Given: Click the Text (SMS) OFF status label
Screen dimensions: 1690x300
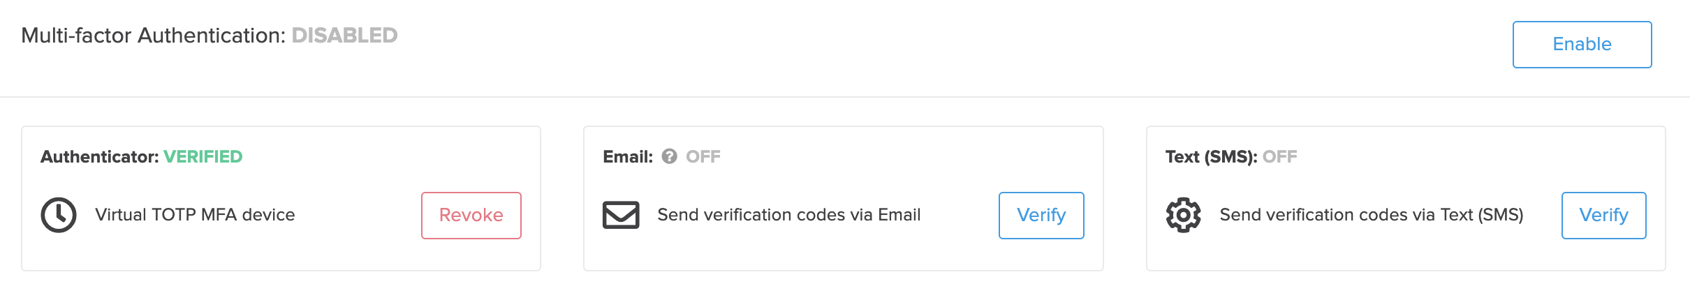Looking at the screenshot, I should [x=1280, y=157].
